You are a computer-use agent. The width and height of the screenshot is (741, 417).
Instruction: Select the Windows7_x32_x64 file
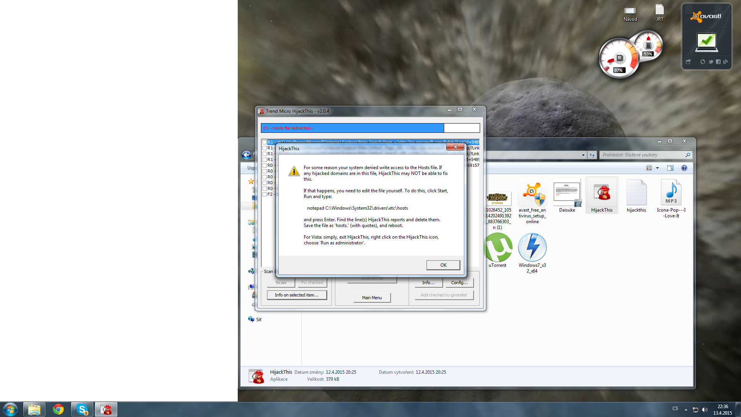coord(532,253)
